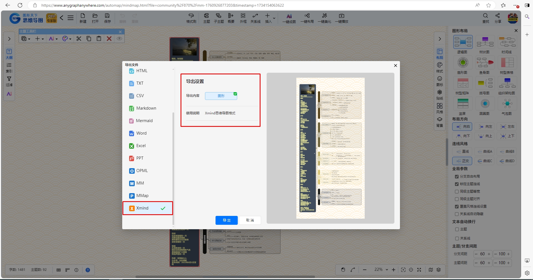Add an 外框 boundary frame

point(243,18)
